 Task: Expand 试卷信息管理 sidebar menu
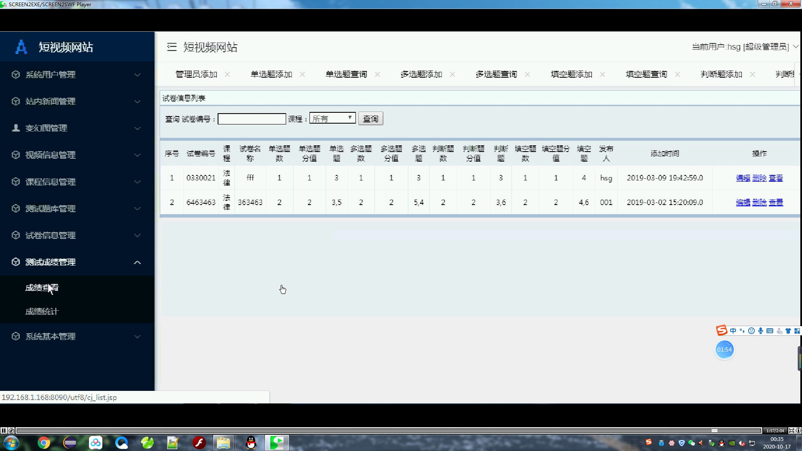pos(77,235)
